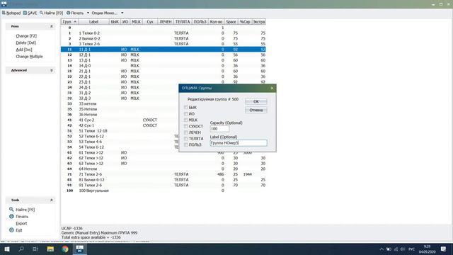The height and width of the screenshot is (255, 453).
Task: Select row 41 Сух-2
Action: [x=120, y=120]
